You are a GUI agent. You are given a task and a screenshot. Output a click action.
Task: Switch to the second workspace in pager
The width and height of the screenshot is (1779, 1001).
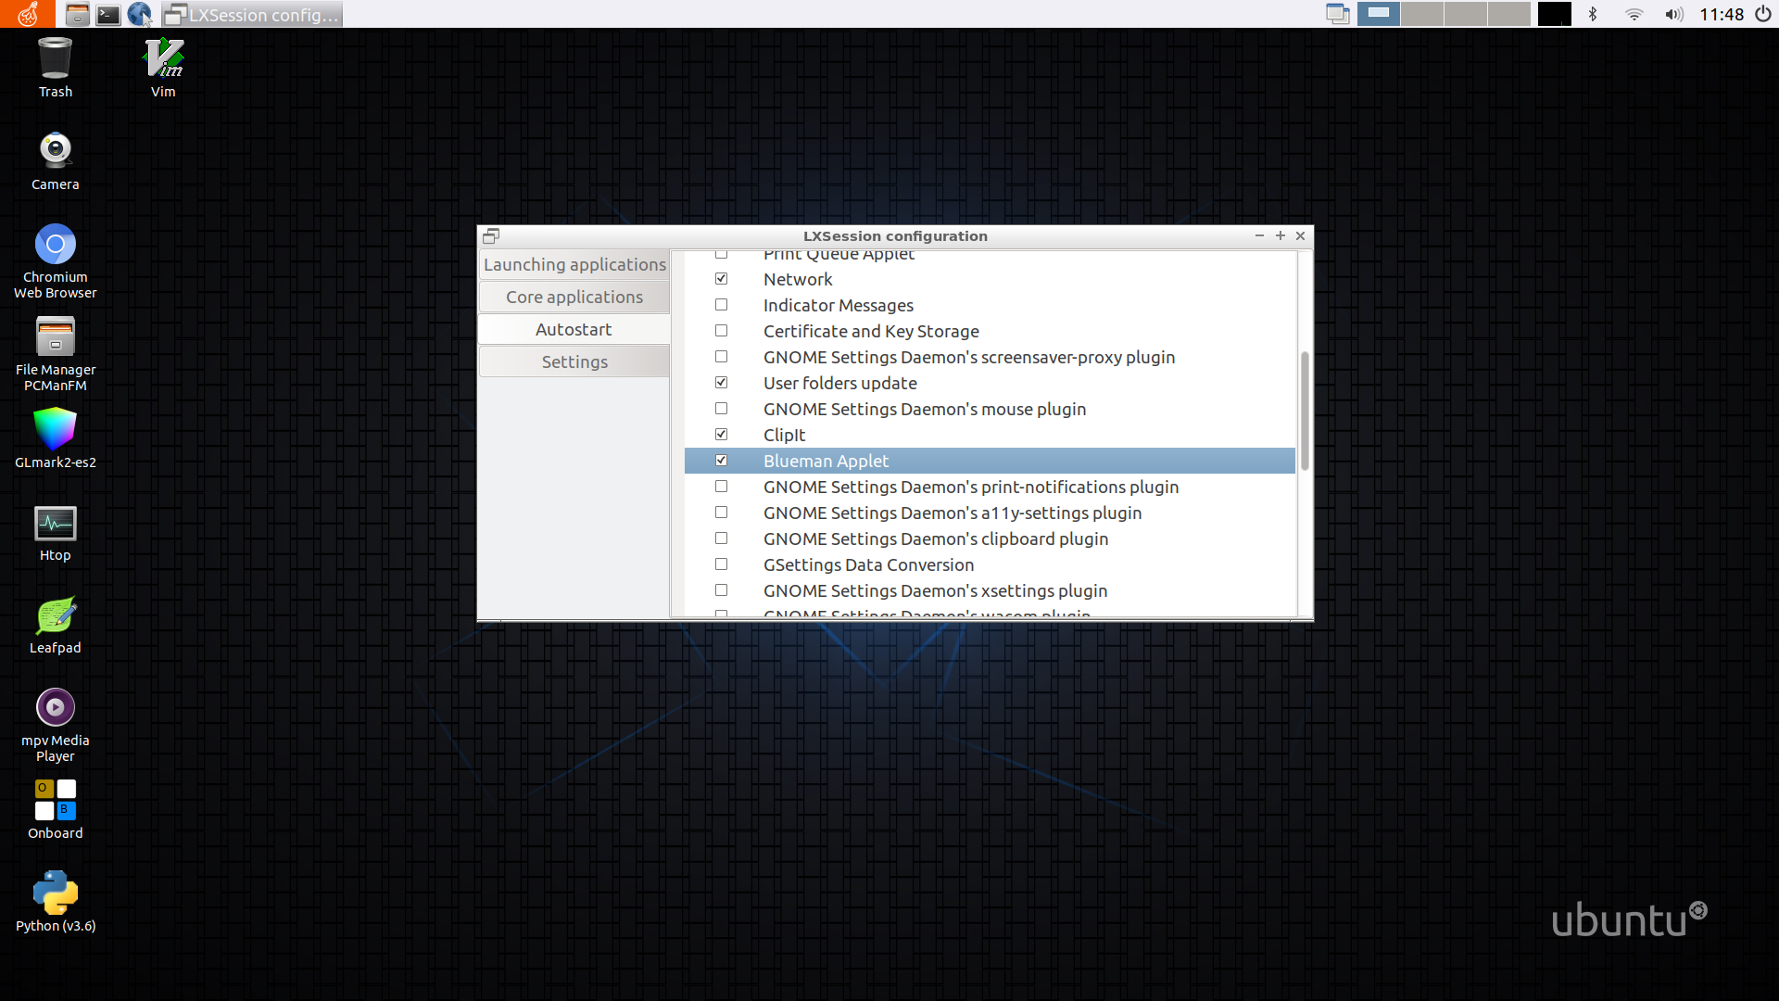[x=1422, y=14]
